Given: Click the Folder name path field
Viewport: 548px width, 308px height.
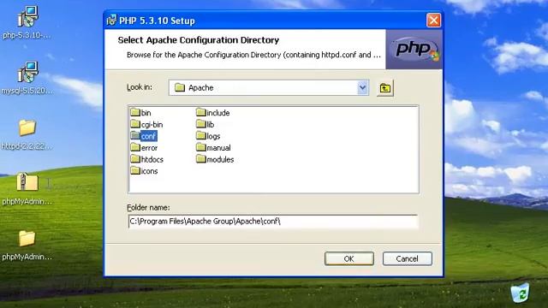Looking at the screenshot, I should point(273,222).
